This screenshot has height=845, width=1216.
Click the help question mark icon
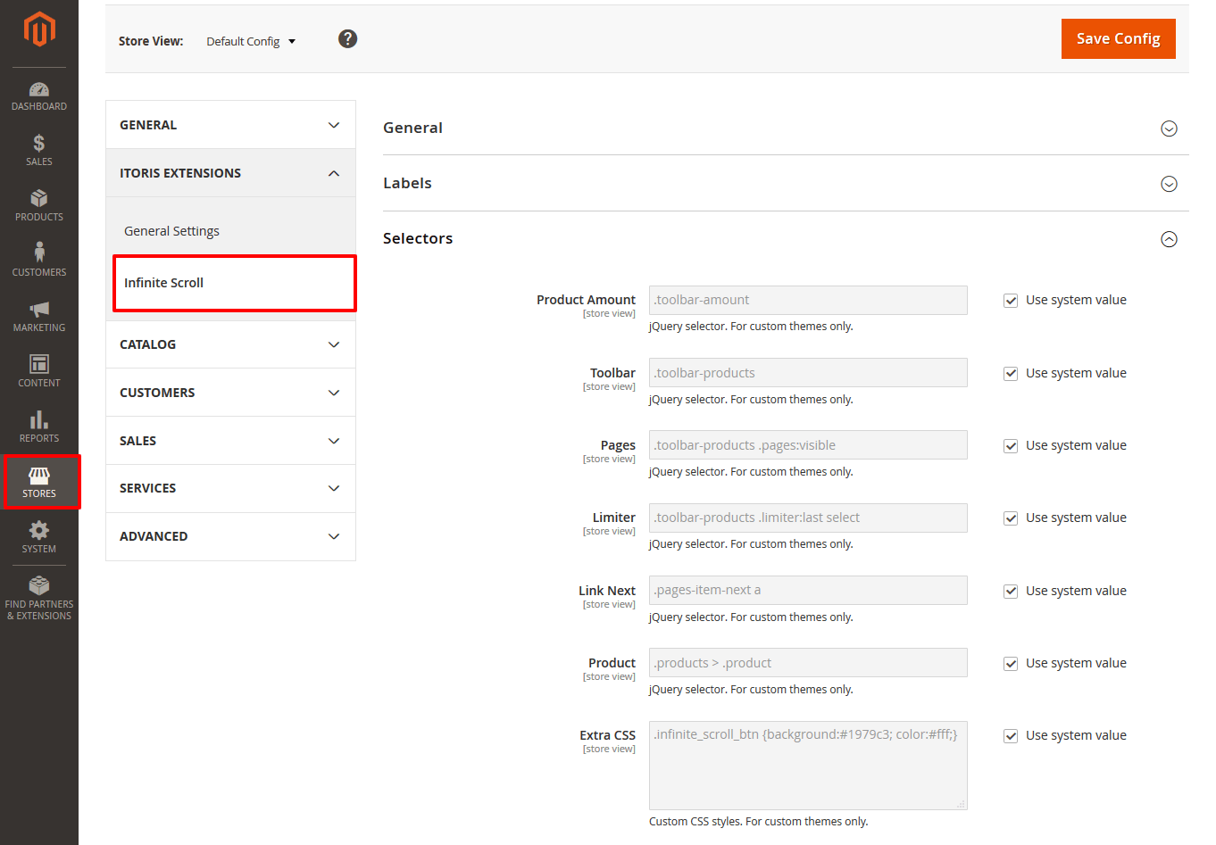click(348, 38)
